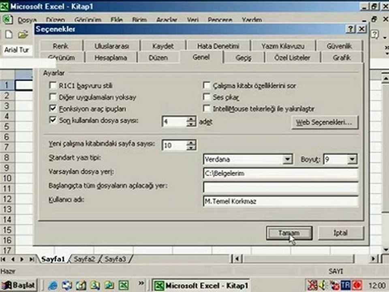Click the New workbook icon in the toolbar
The width and height of the screenshot is (389, 292).
9,34
